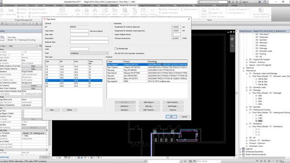Select pipe size row 63
The height and width of the screenshot is (163, 290).
(x=74, y=86)
